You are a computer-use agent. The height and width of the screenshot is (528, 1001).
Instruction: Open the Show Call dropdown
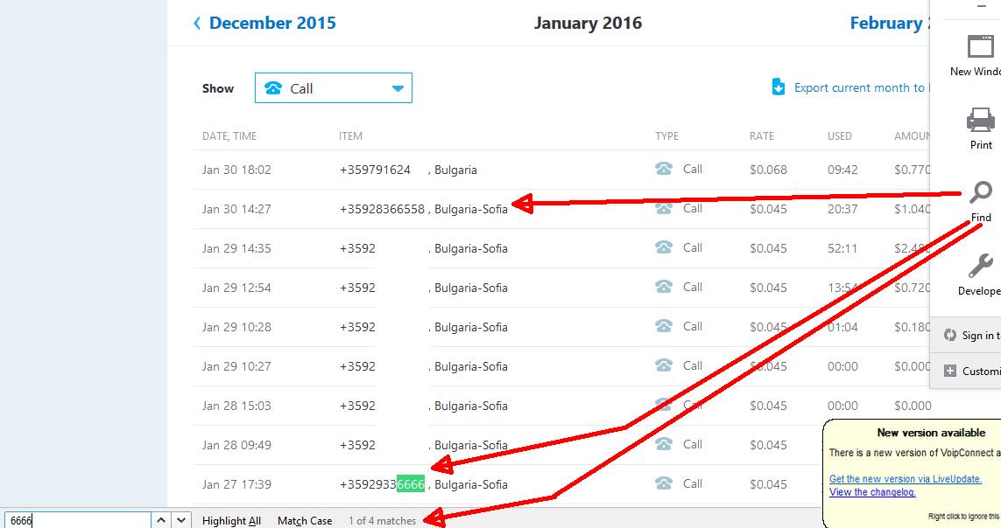[x=333, y=88]
